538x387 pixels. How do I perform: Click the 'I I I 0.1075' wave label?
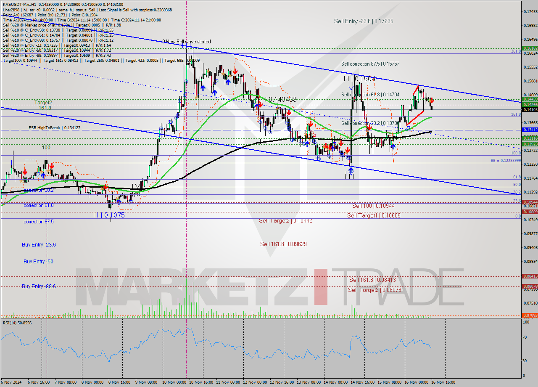[109, 215]
